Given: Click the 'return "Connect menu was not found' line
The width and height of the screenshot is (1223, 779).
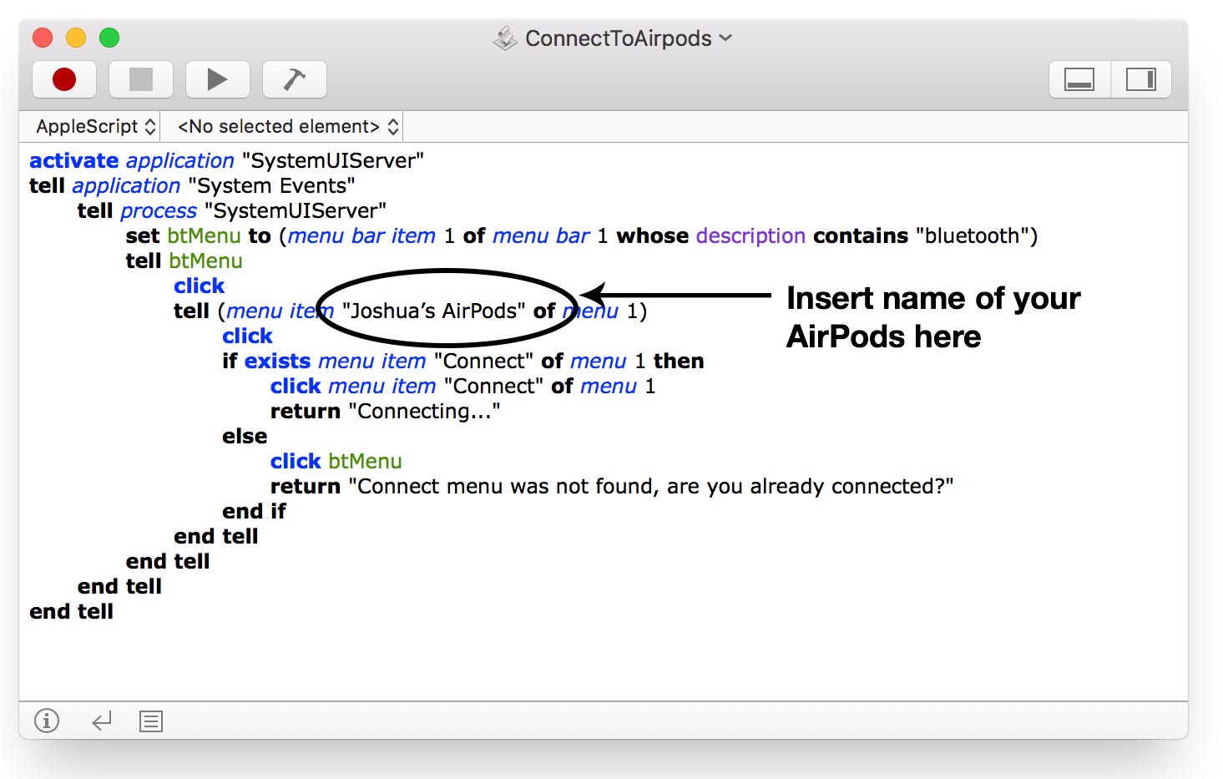Looking at the screenshot, I should click(612, 486).
